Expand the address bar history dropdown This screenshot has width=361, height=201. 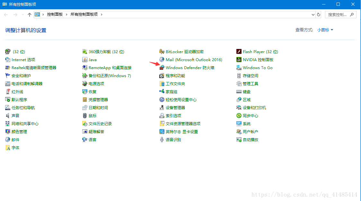point(313,15)
